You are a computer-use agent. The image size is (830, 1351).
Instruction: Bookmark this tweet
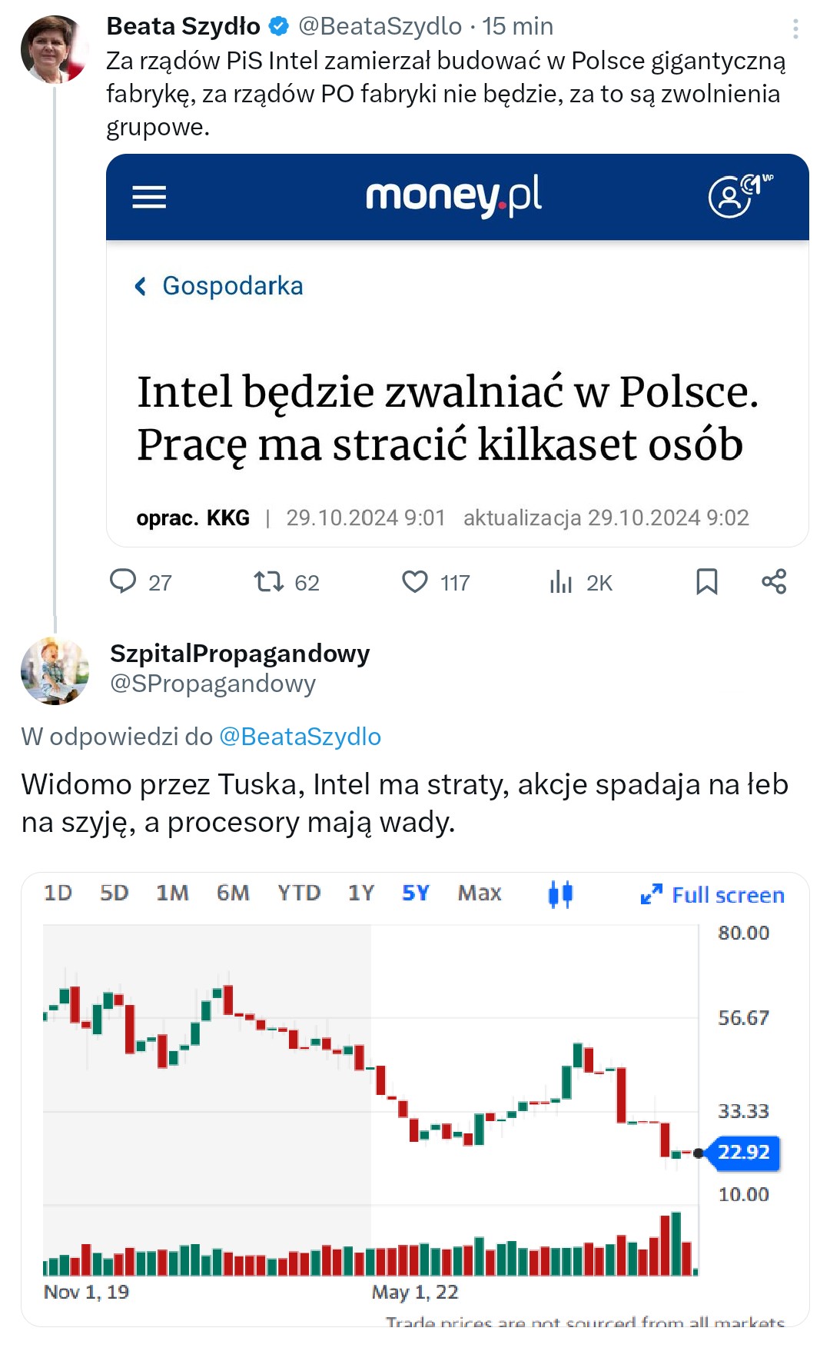point(706,581)
